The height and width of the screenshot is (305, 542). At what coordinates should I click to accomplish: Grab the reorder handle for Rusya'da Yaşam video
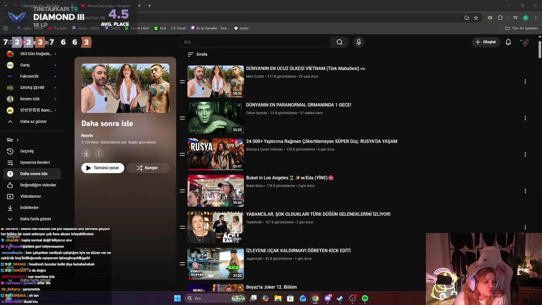(x=182, y=155)
